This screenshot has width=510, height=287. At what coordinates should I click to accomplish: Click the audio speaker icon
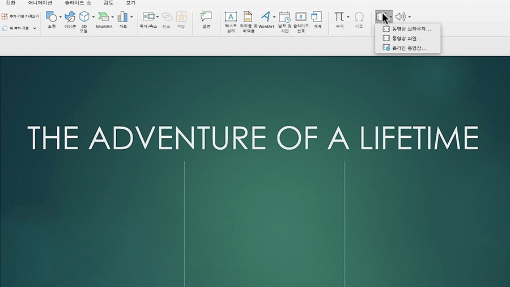click(x=401, y=16)
